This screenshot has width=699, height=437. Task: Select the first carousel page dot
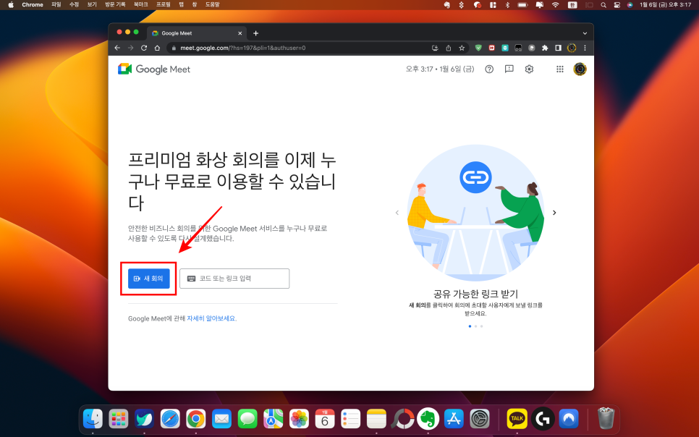click(470, 326)
